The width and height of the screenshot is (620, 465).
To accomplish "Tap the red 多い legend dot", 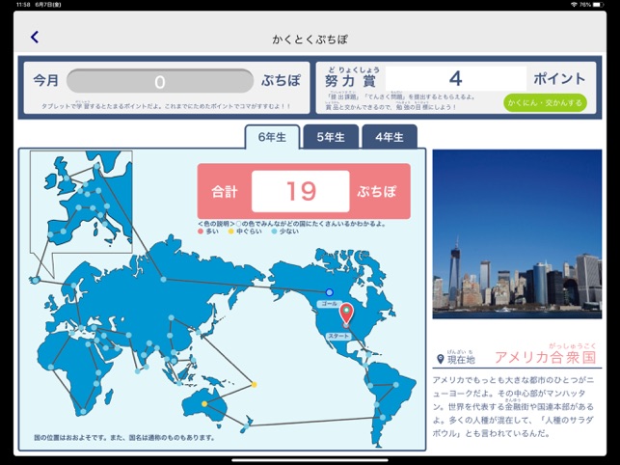I will (201, 232).
